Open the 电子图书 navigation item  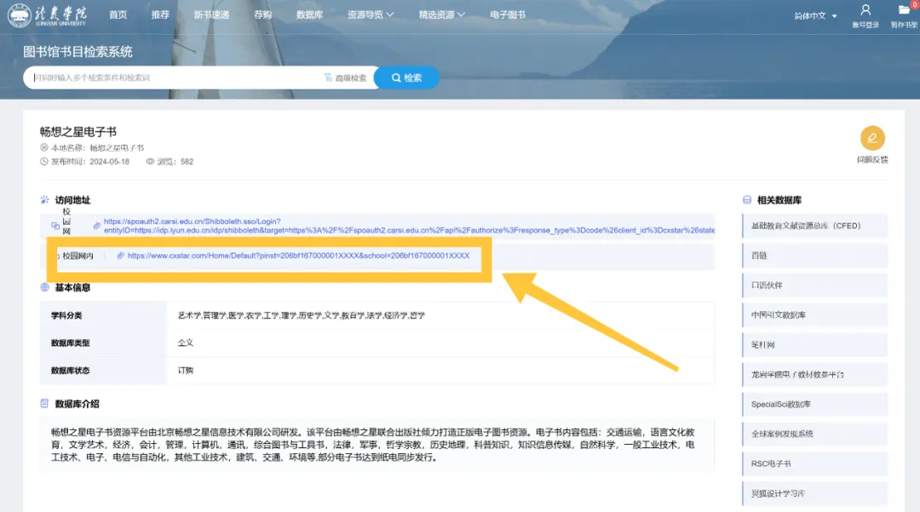tap(508, 14)
